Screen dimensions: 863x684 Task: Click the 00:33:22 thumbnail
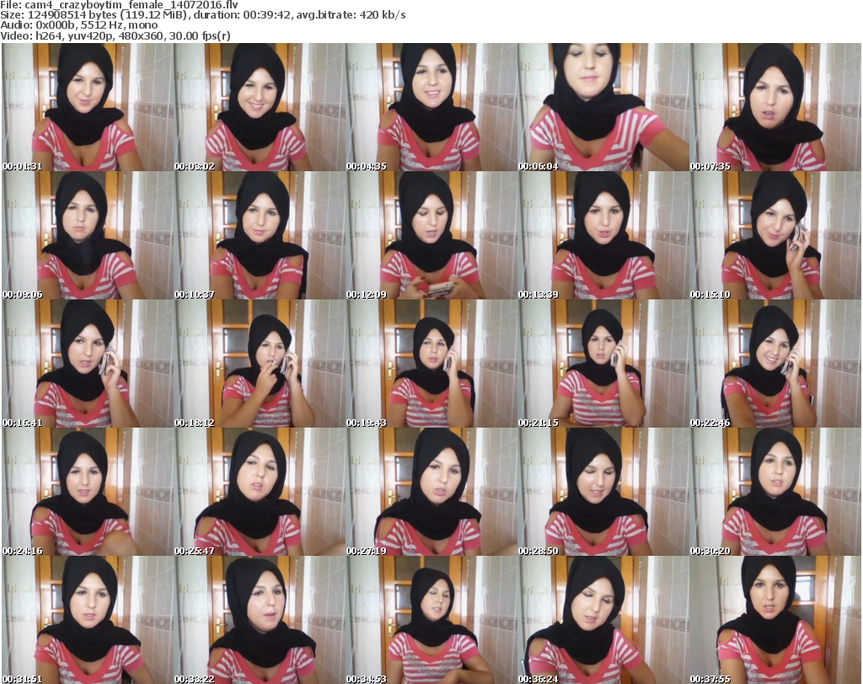259,620
